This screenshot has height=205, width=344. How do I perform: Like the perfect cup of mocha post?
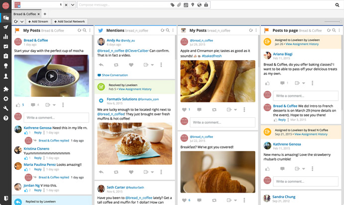coord(18,105)
